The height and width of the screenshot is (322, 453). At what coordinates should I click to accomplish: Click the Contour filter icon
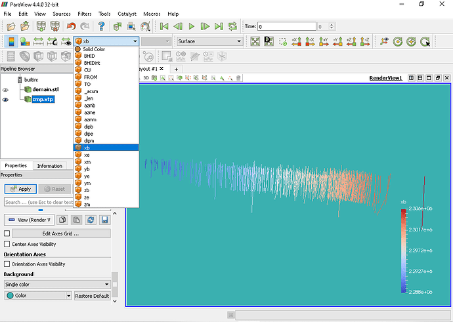[x=25, y=56]
